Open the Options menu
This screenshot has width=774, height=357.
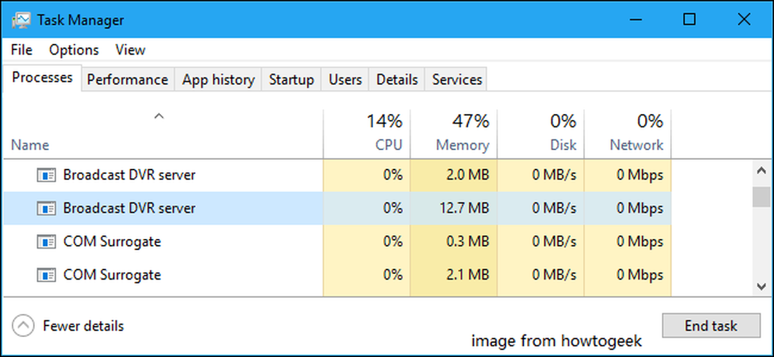(x=74, y=50)
